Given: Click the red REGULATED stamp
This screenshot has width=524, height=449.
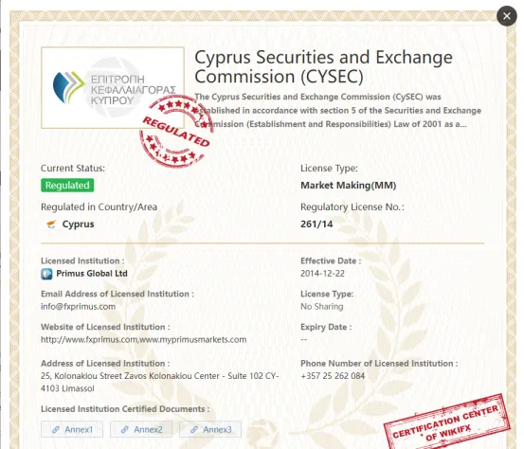Looking at the screenshot, I should pos(176,132).
